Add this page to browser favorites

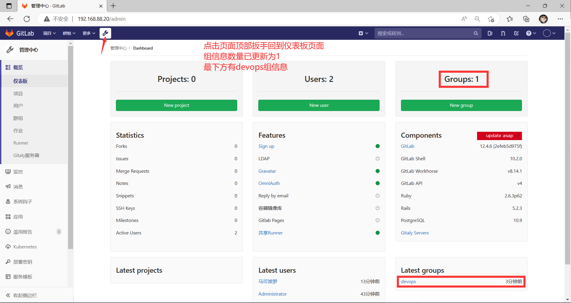(x=491, y=19)
